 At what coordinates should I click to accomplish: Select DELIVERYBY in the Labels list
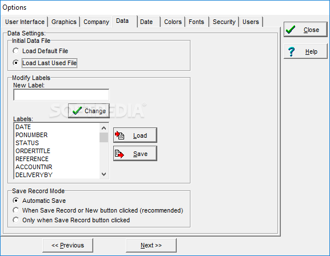[57, 175]
